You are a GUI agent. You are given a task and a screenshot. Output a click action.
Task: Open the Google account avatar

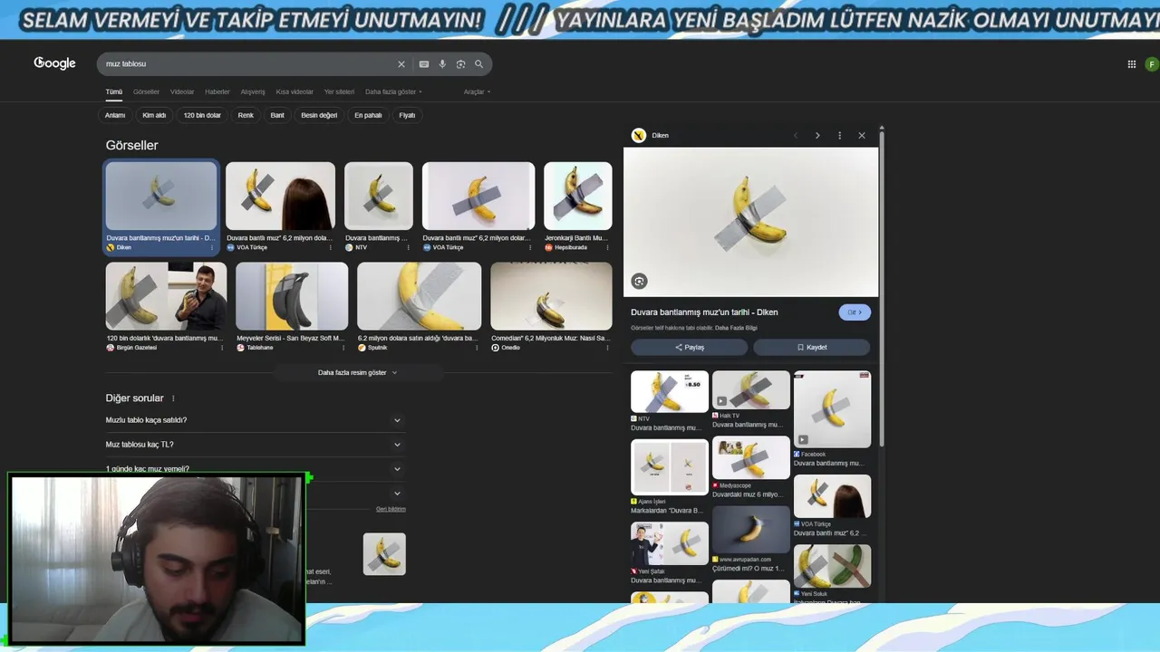(x=1151, y=64)
